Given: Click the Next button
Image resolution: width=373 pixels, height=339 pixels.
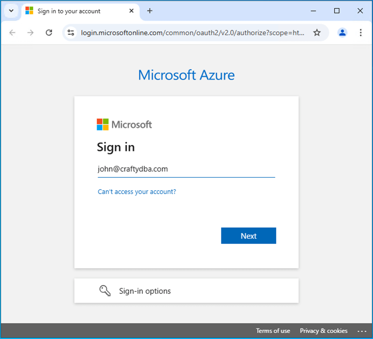Looking at the screenshot, I should tap(249, 236).
